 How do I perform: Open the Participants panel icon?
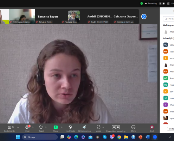(9, 127)
